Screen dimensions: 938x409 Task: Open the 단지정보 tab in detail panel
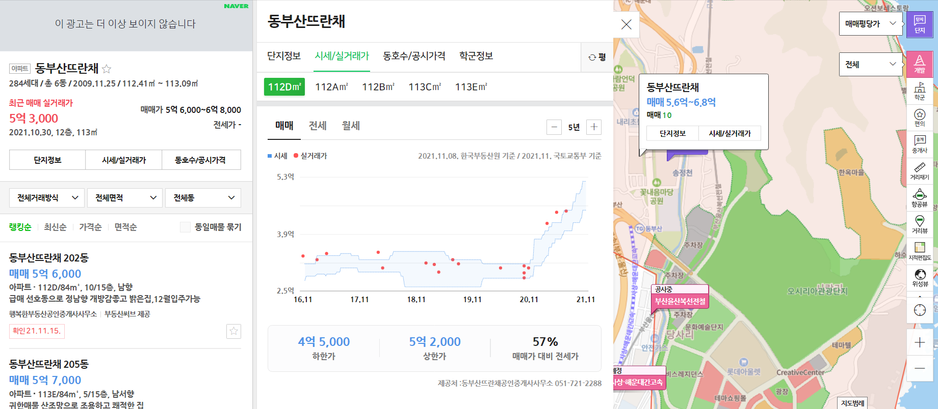[x=284, y=56]
